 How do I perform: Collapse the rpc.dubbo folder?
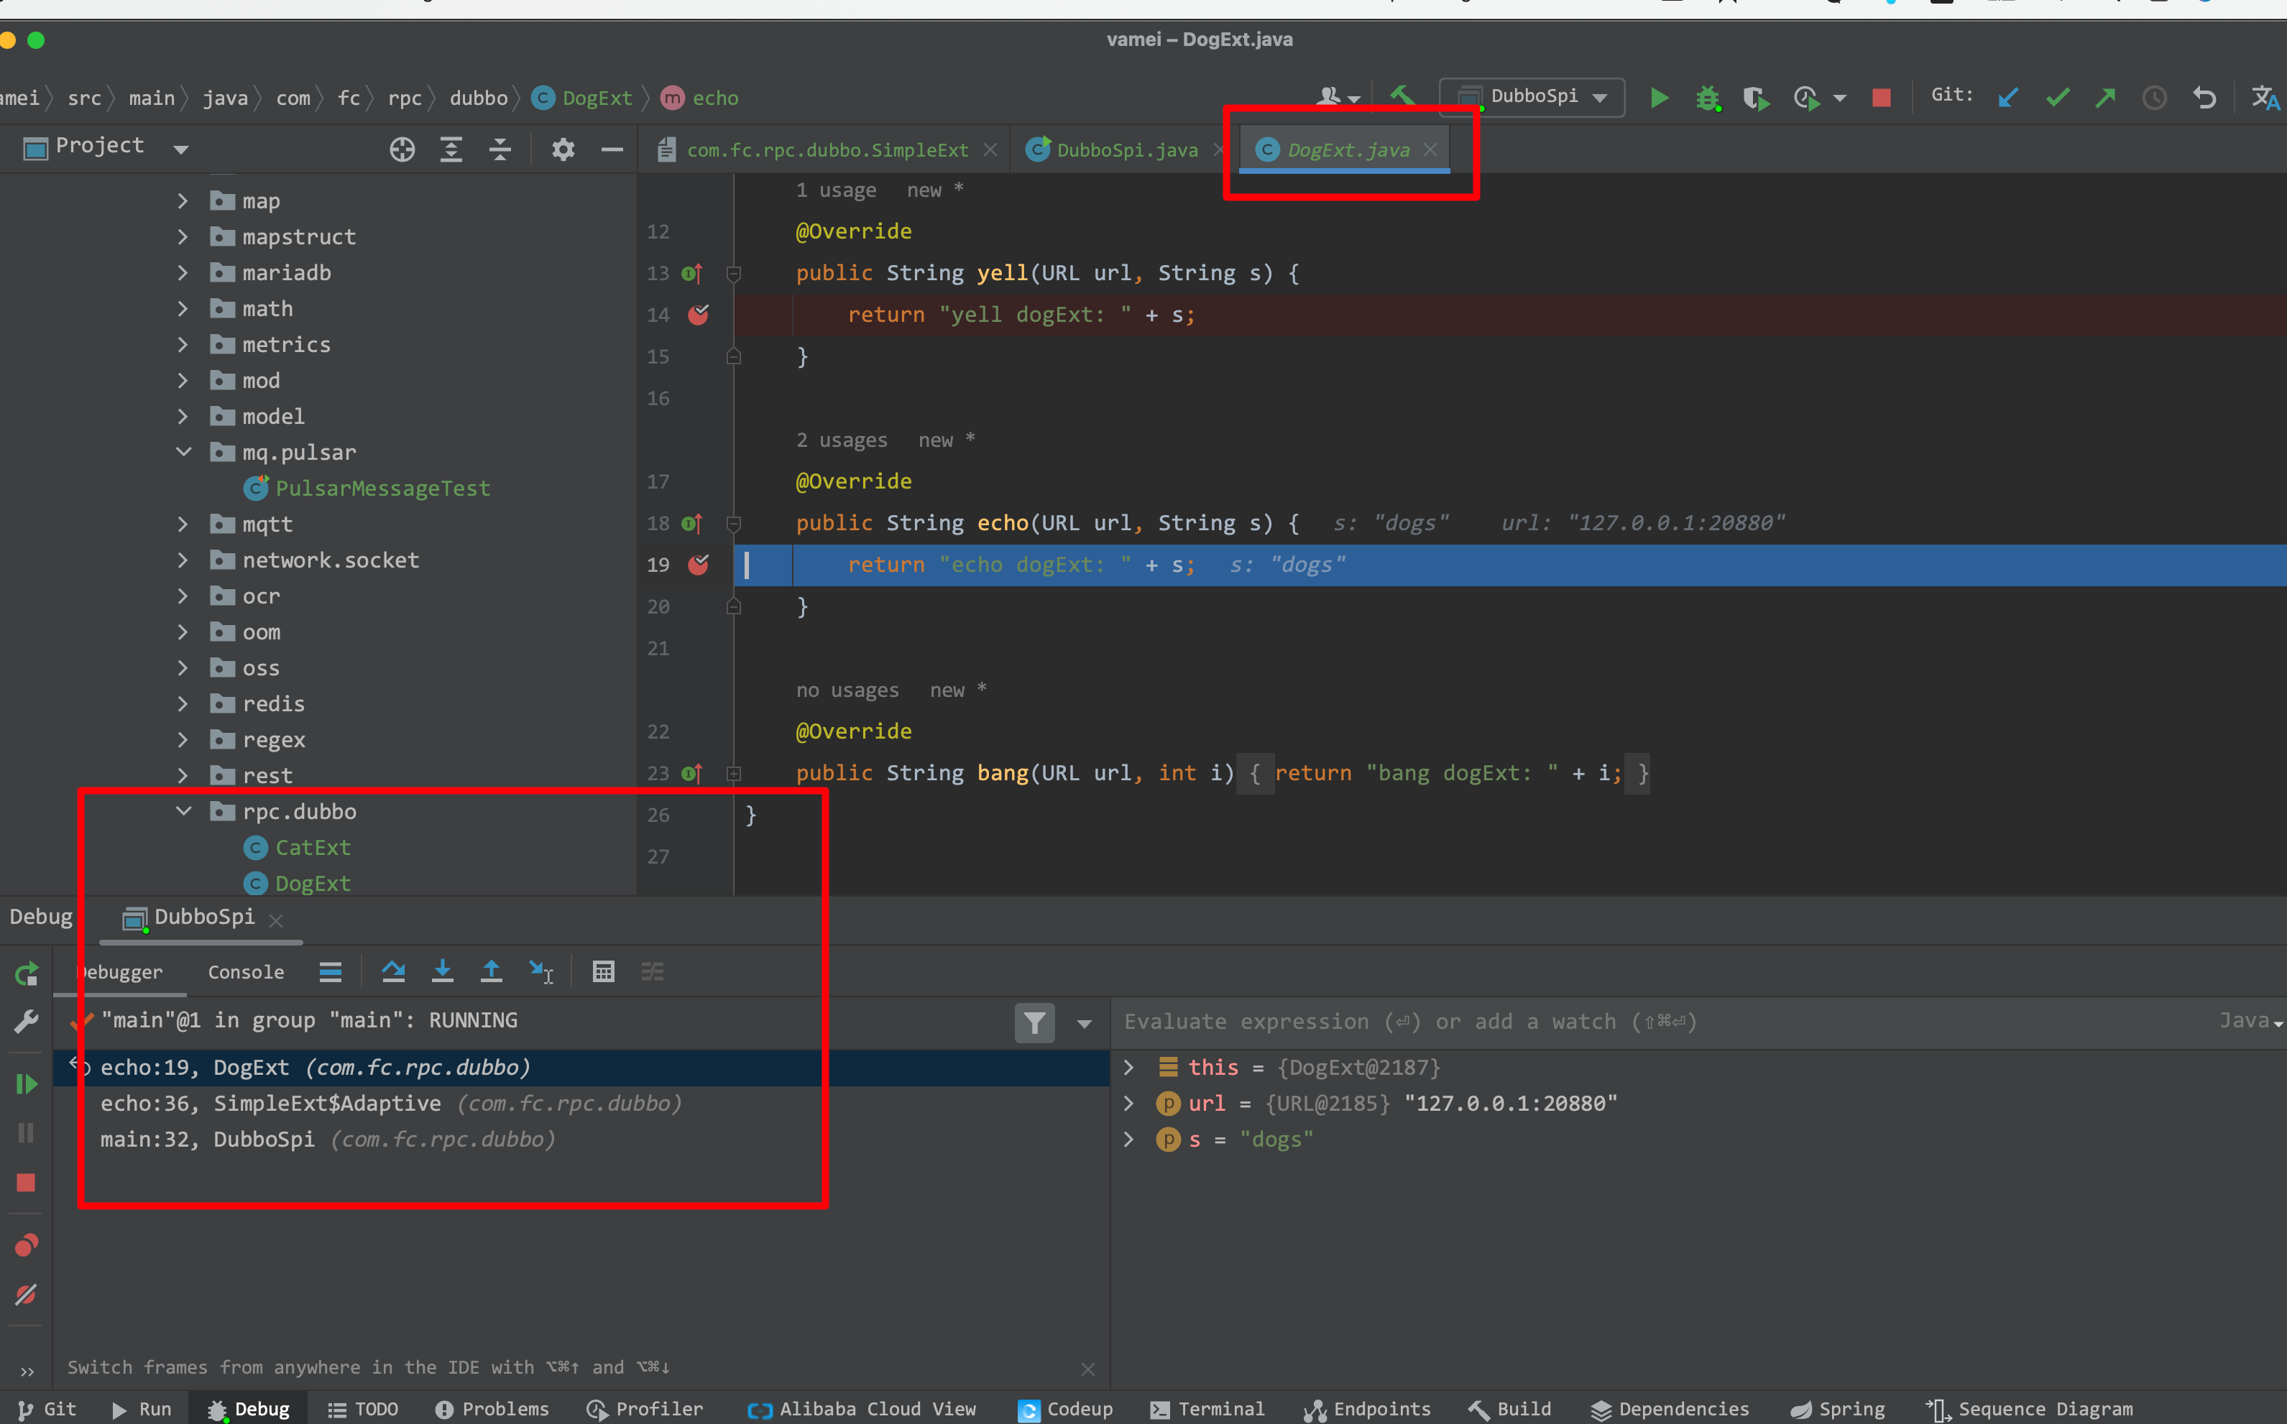[x=184, y=811]
